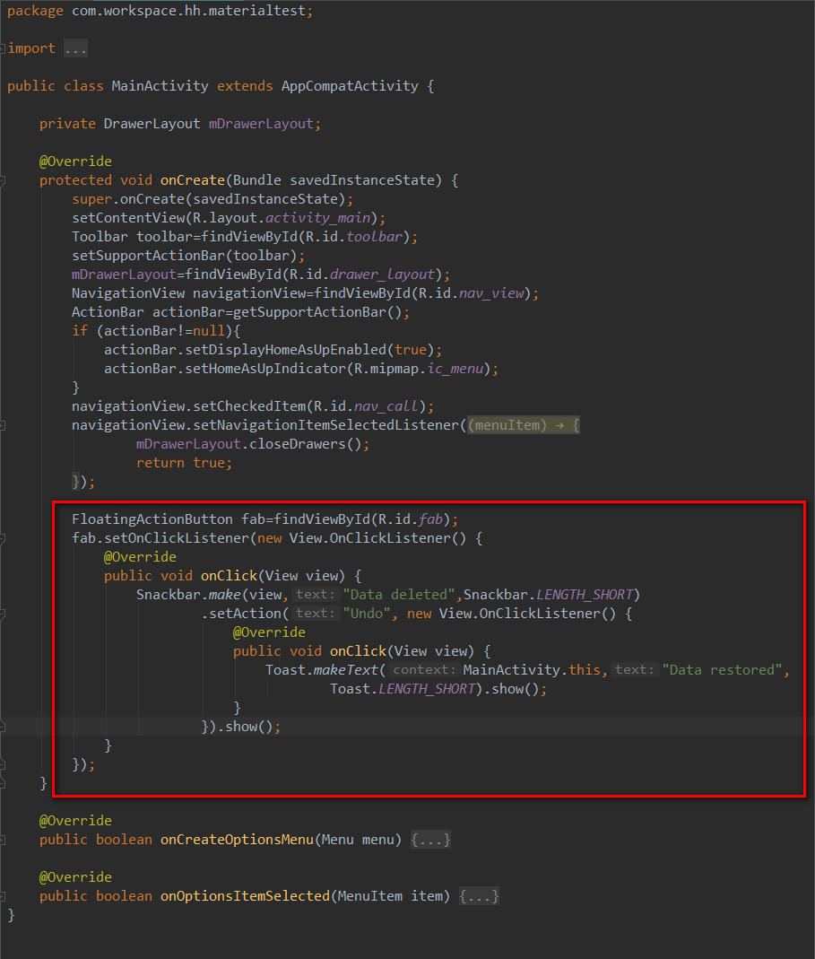Click 'MainActivity' in the class declaration
815x959 pixels.
tap(160, 86)
